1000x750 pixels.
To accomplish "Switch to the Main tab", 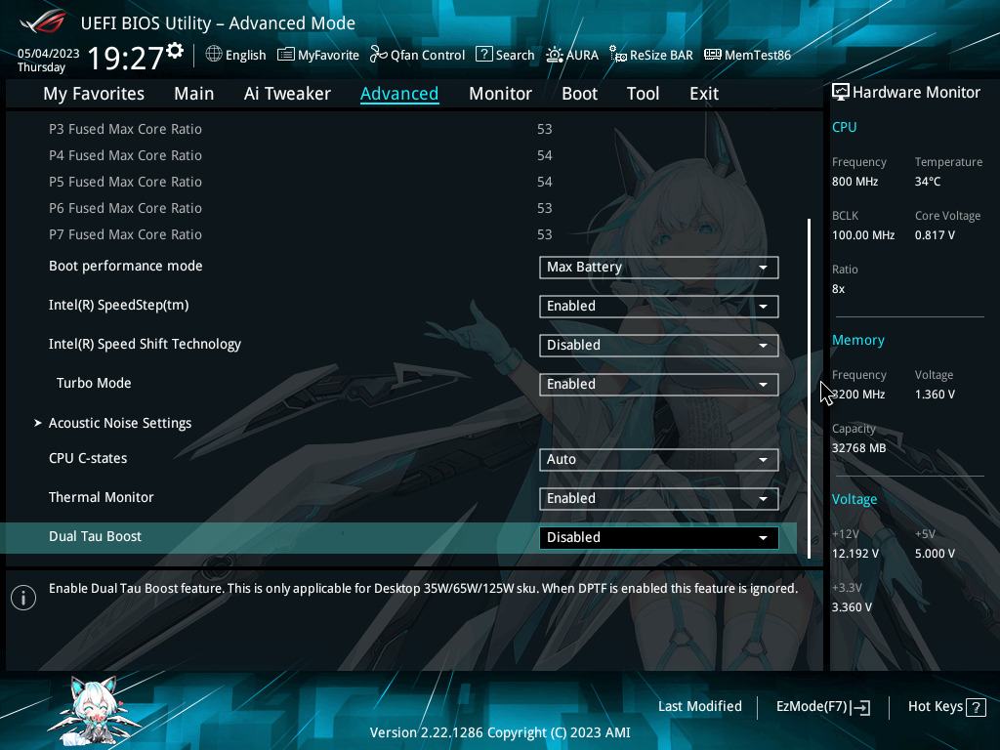I will [x=194, y=94].
